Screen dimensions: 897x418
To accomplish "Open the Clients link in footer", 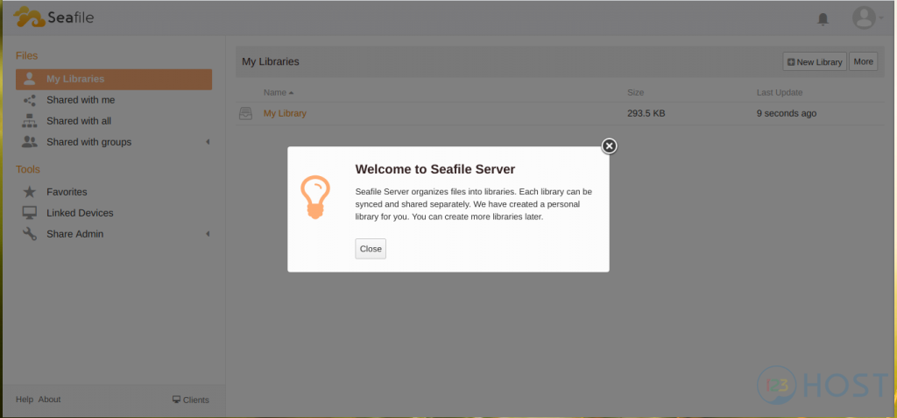I will coord(191,400).
